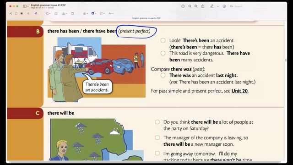This screenshot has height=165, width=293.
Task: Click the red section C label
Action: [x=25, y=113]
